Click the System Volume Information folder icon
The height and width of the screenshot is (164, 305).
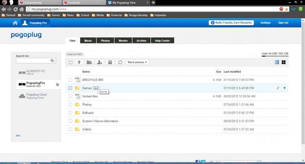[77, 121]
